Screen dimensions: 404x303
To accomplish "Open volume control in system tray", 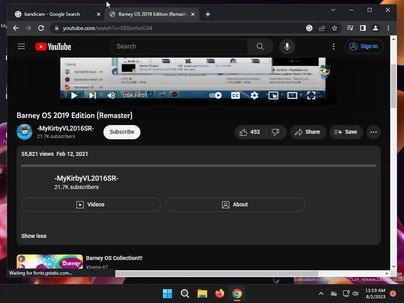I will pos(355,294).
